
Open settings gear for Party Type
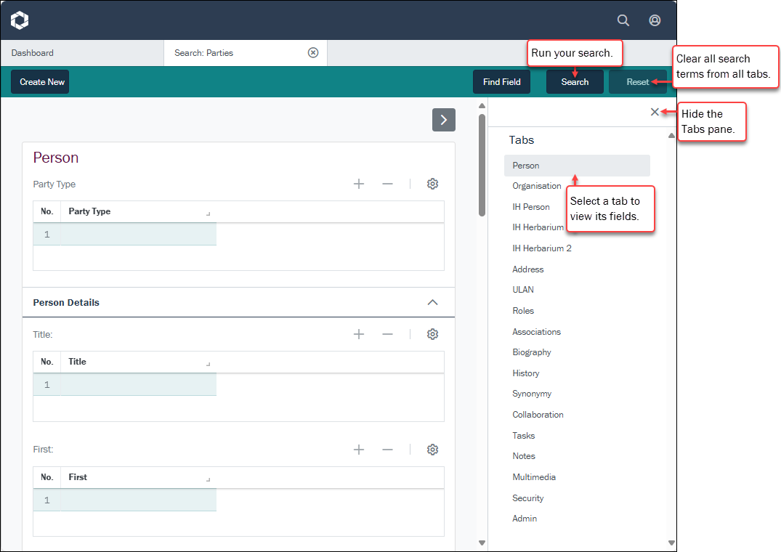pos(432,184)
